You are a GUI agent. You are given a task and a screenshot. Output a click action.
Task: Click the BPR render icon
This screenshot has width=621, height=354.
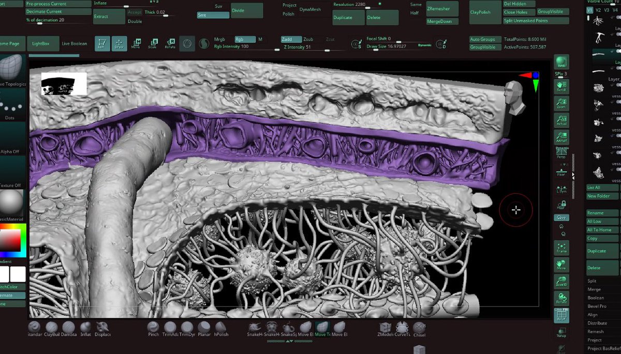click(x=561, y=62)
